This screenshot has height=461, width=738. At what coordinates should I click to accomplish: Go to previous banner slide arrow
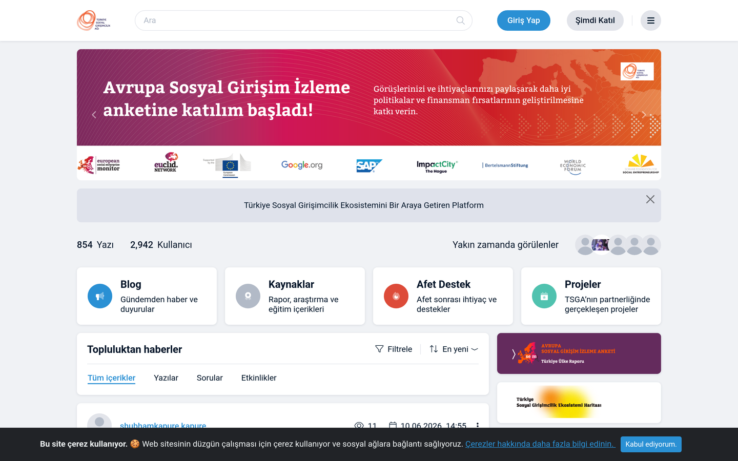point(94,115)
